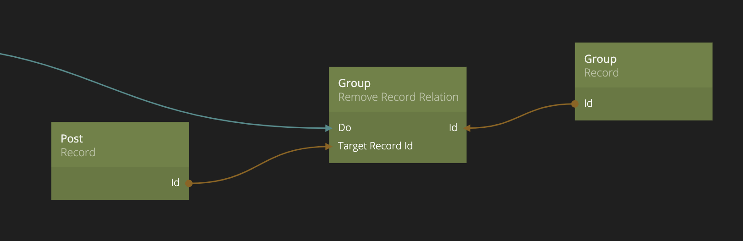The image size is (743, 241).
Task: Click the Do input arrow on Remove Record Relation
Action: pyautogui.click(x=328, y=128)
